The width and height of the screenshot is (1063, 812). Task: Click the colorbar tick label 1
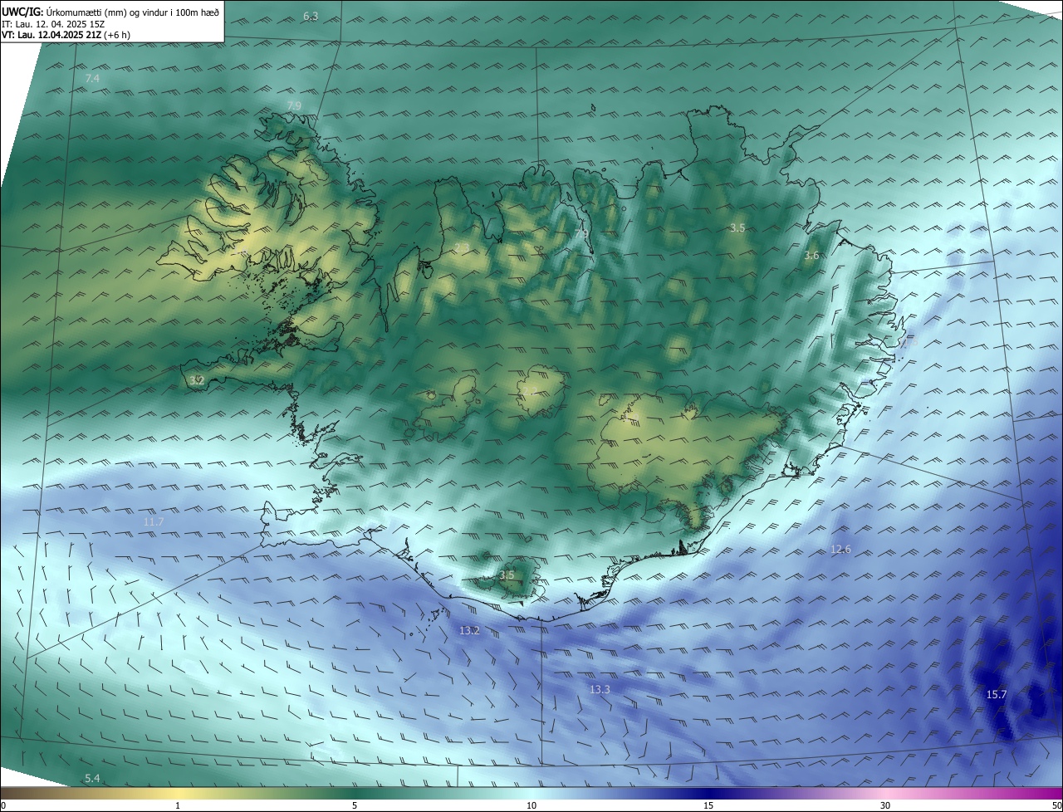click(178, 806)
